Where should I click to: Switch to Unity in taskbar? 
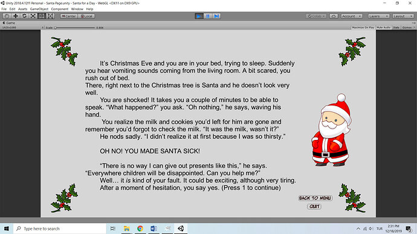(x=181, y=229)
